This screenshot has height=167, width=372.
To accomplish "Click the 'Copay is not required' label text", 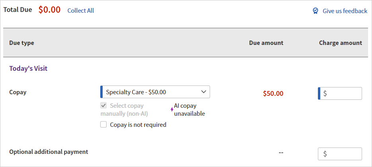I will pyautogui.click(x=138, y=124).
